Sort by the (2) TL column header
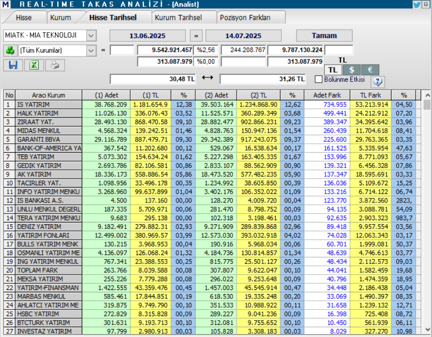 click(259, 95)
